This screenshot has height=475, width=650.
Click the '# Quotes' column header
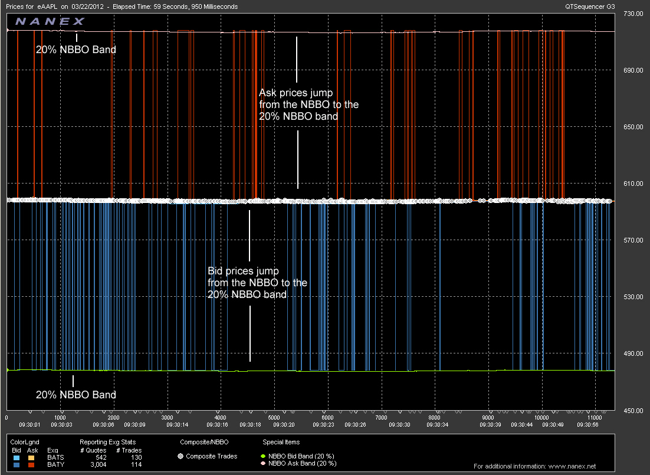click(x=93, y=451)
